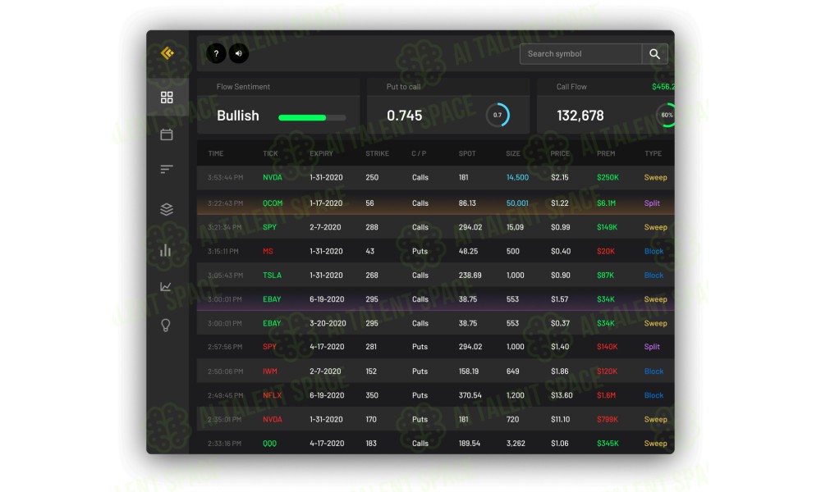
Task: Sort the table by the TICK column header
Action: pyautogui.click(x=270, y=153)
